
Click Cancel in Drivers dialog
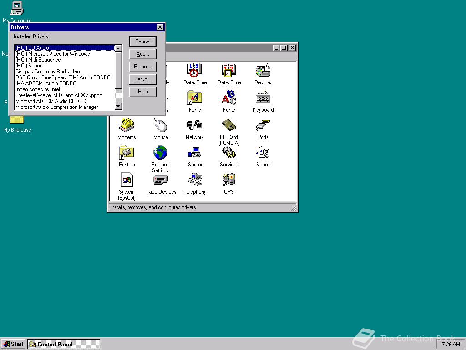(x=142, y=41)
